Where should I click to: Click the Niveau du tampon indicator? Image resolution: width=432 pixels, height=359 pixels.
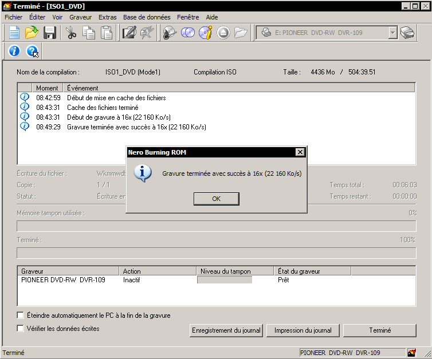tap(225, 280)
